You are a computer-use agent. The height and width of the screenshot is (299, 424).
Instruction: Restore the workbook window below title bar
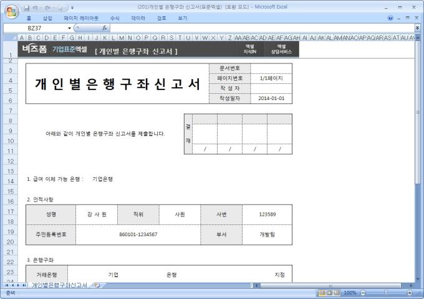[x=408, y=18]
